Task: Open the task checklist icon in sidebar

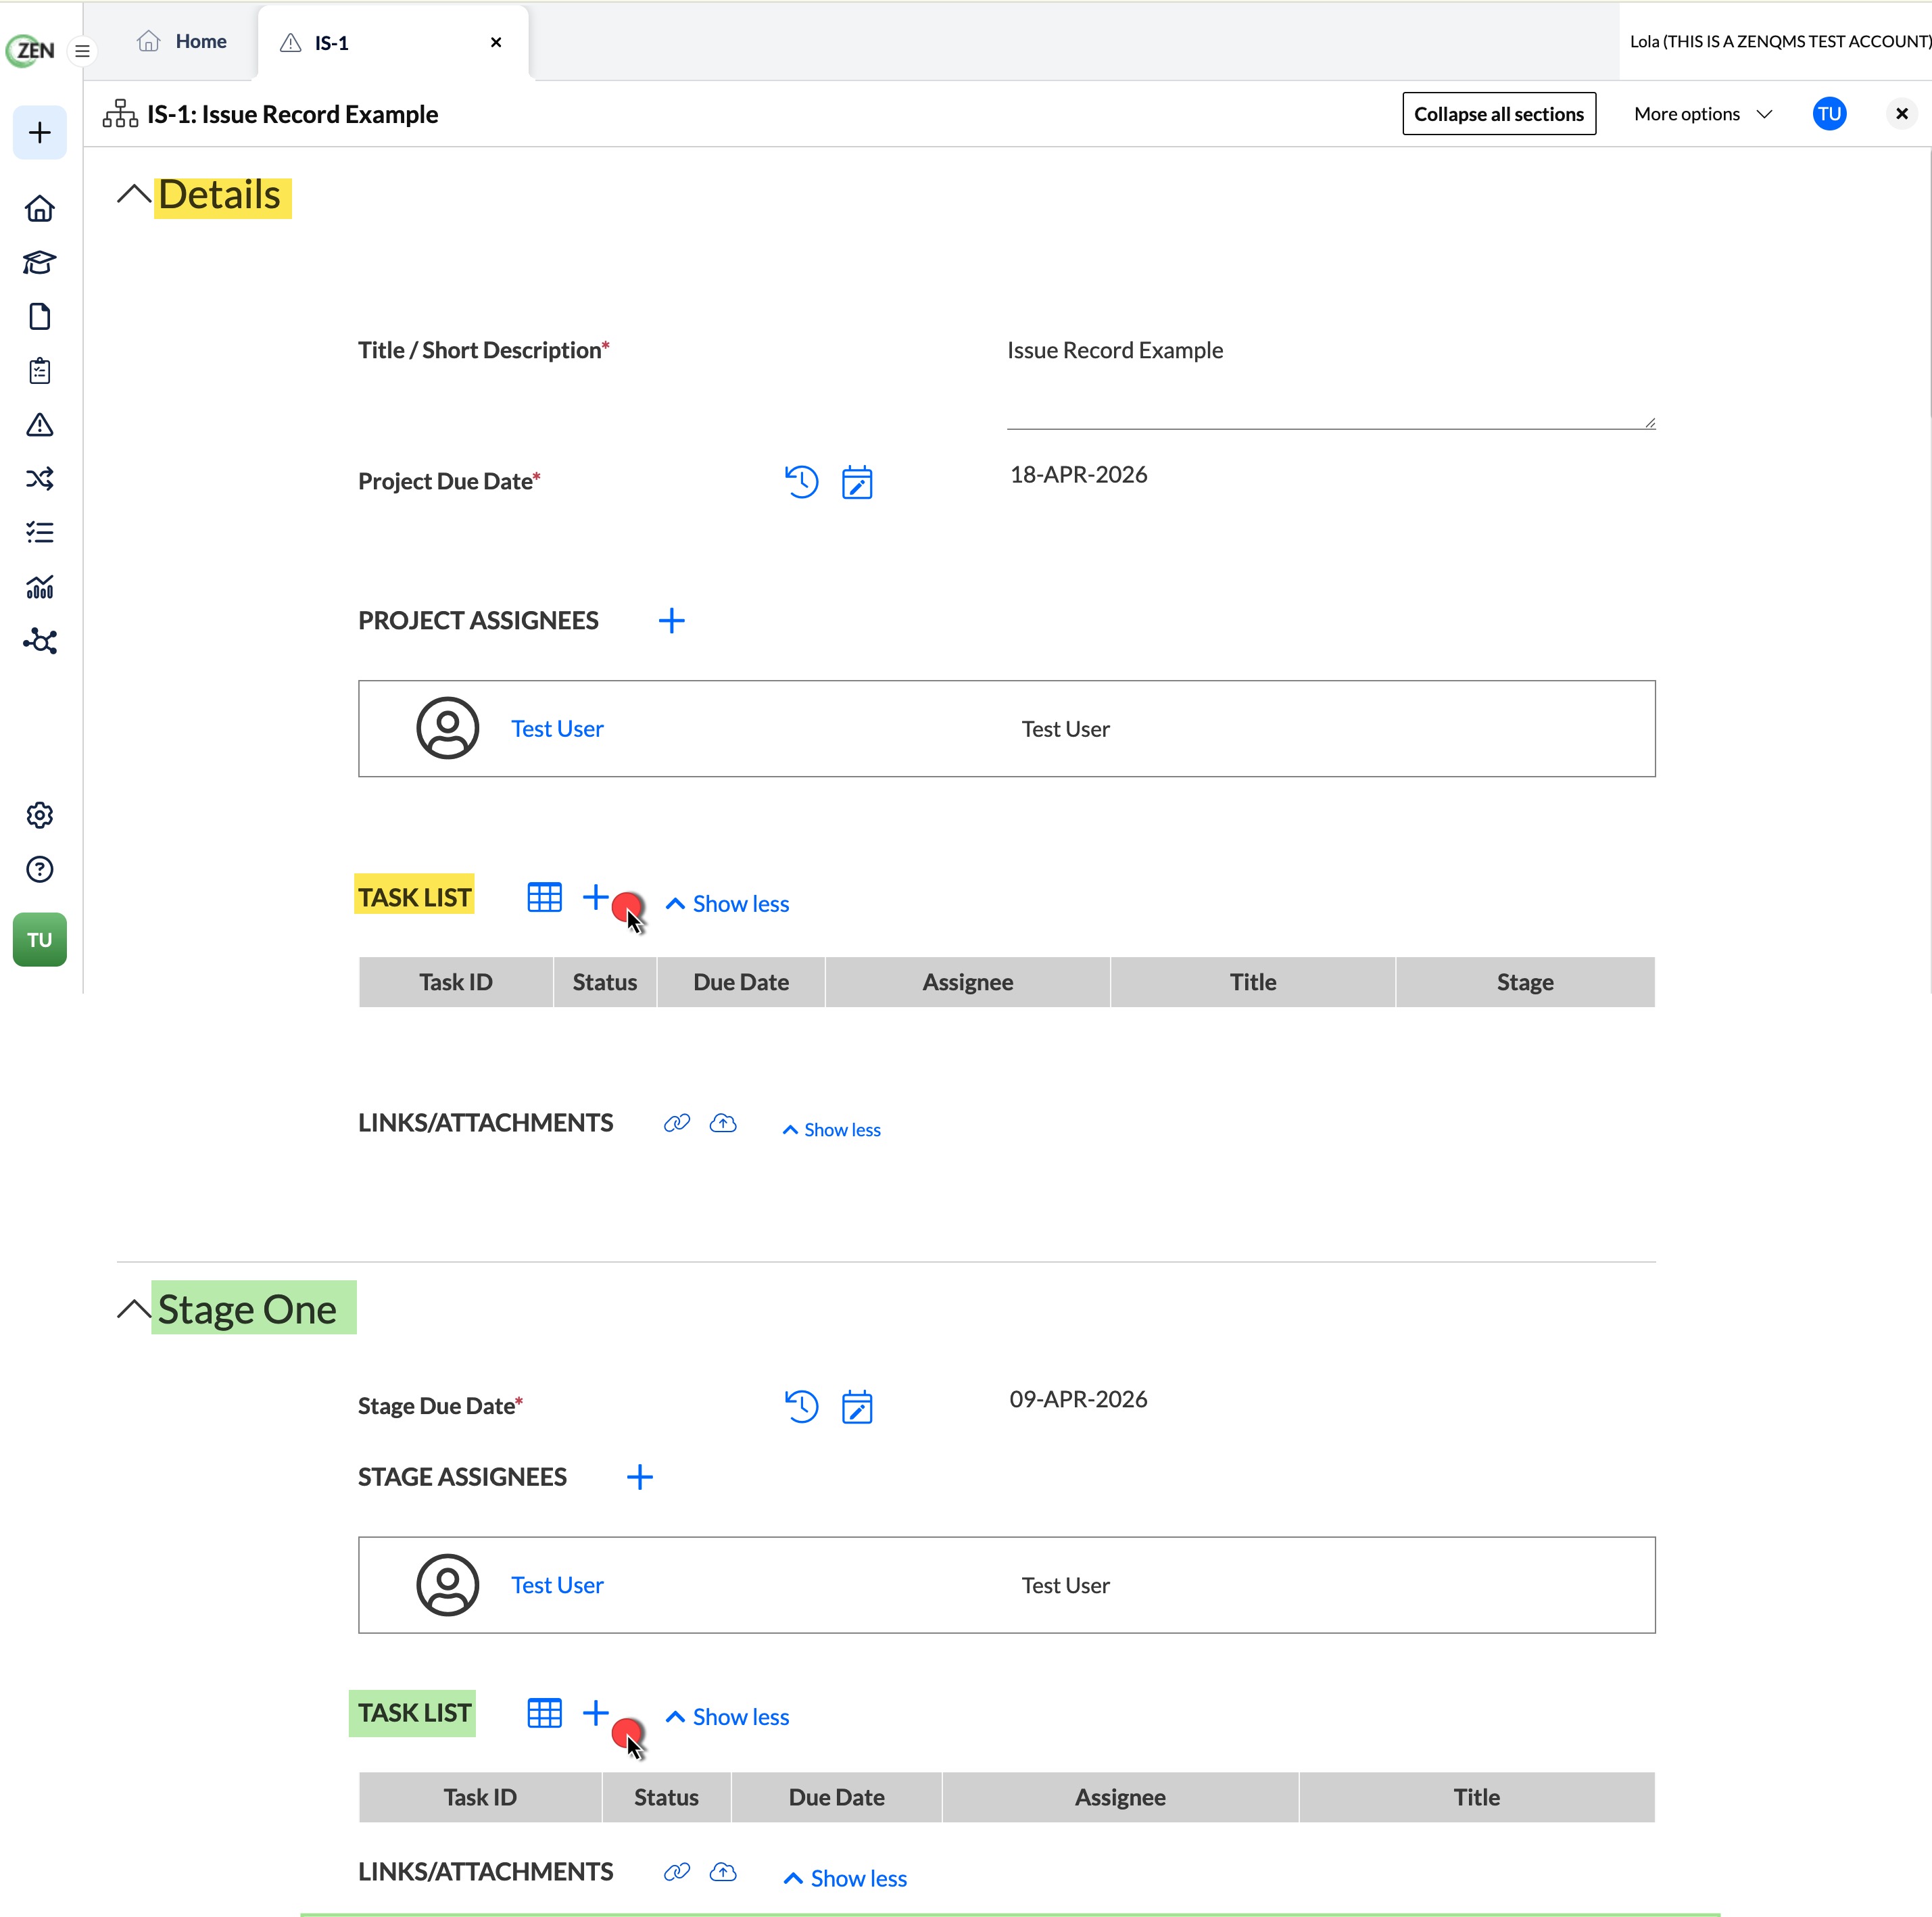Action: point(40,532)
